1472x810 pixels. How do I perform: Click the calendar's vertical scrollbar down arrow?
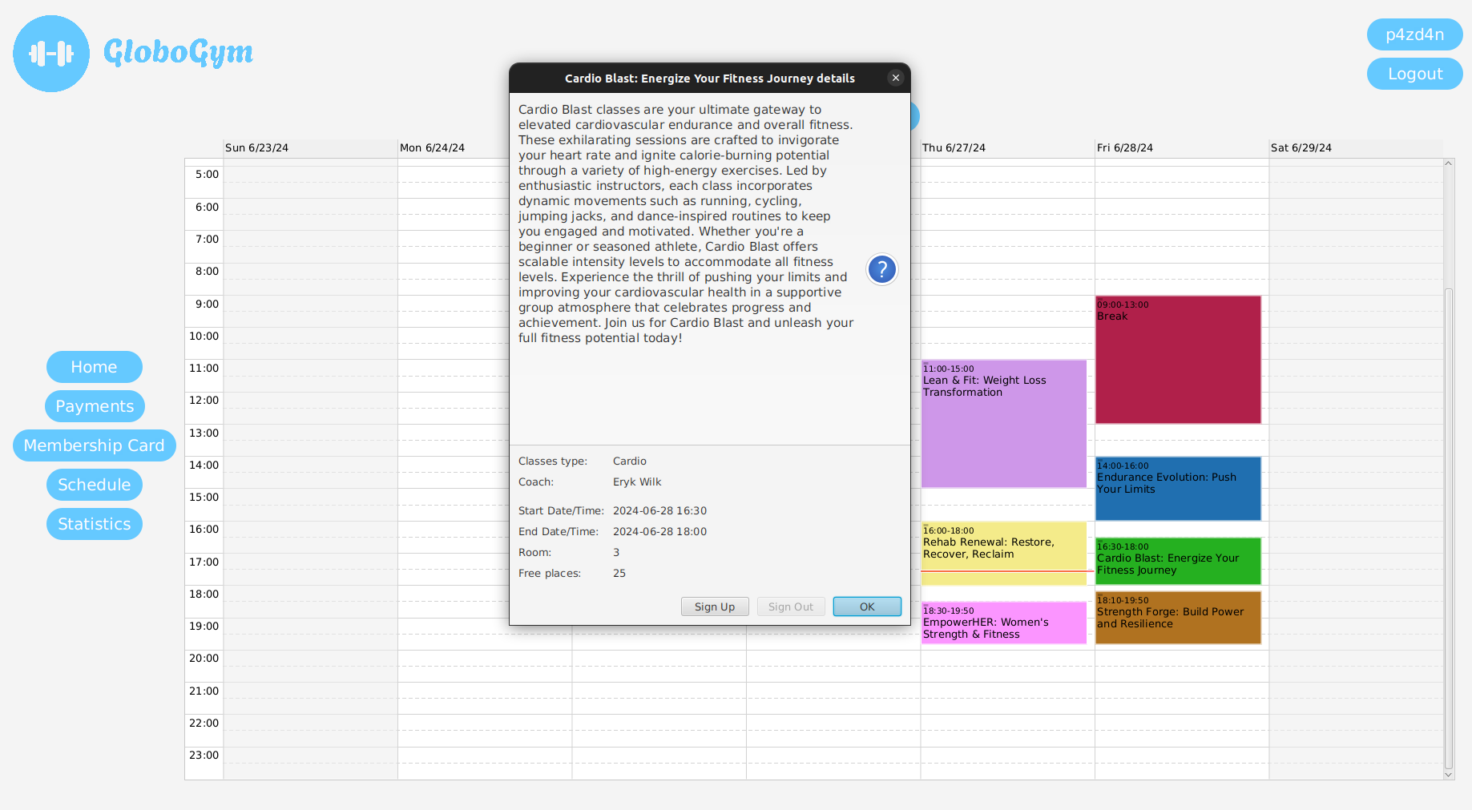pyautogui.click(x=1448, y=775)
